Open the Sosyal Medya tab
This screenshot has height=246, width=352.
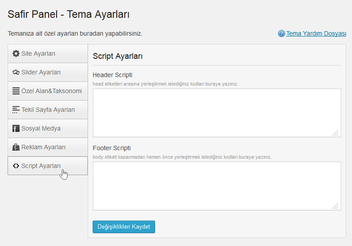pyautogui.click(x=48, y=128)
